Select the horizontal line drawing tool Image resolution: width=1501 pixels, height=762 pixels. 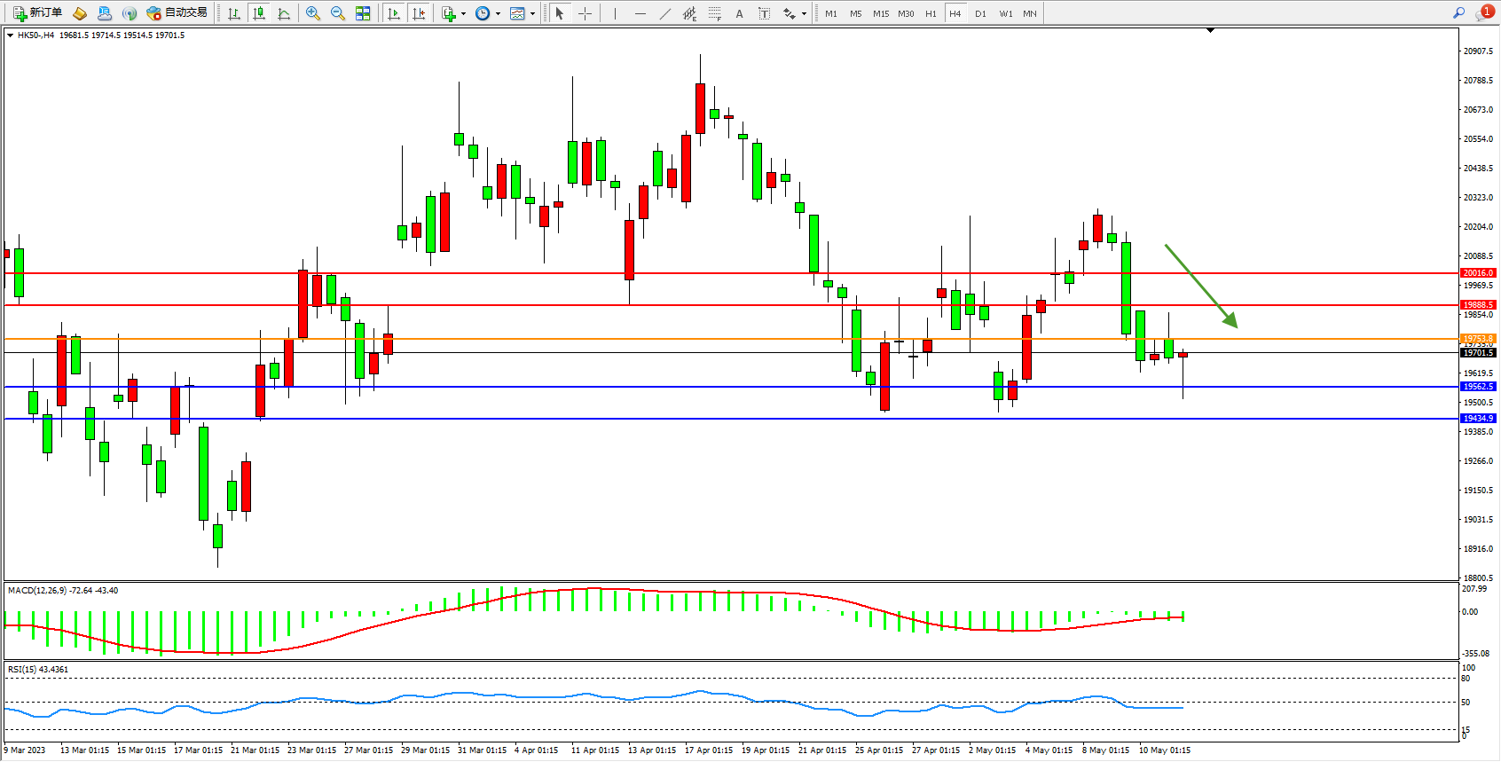(x=640, y=13)
